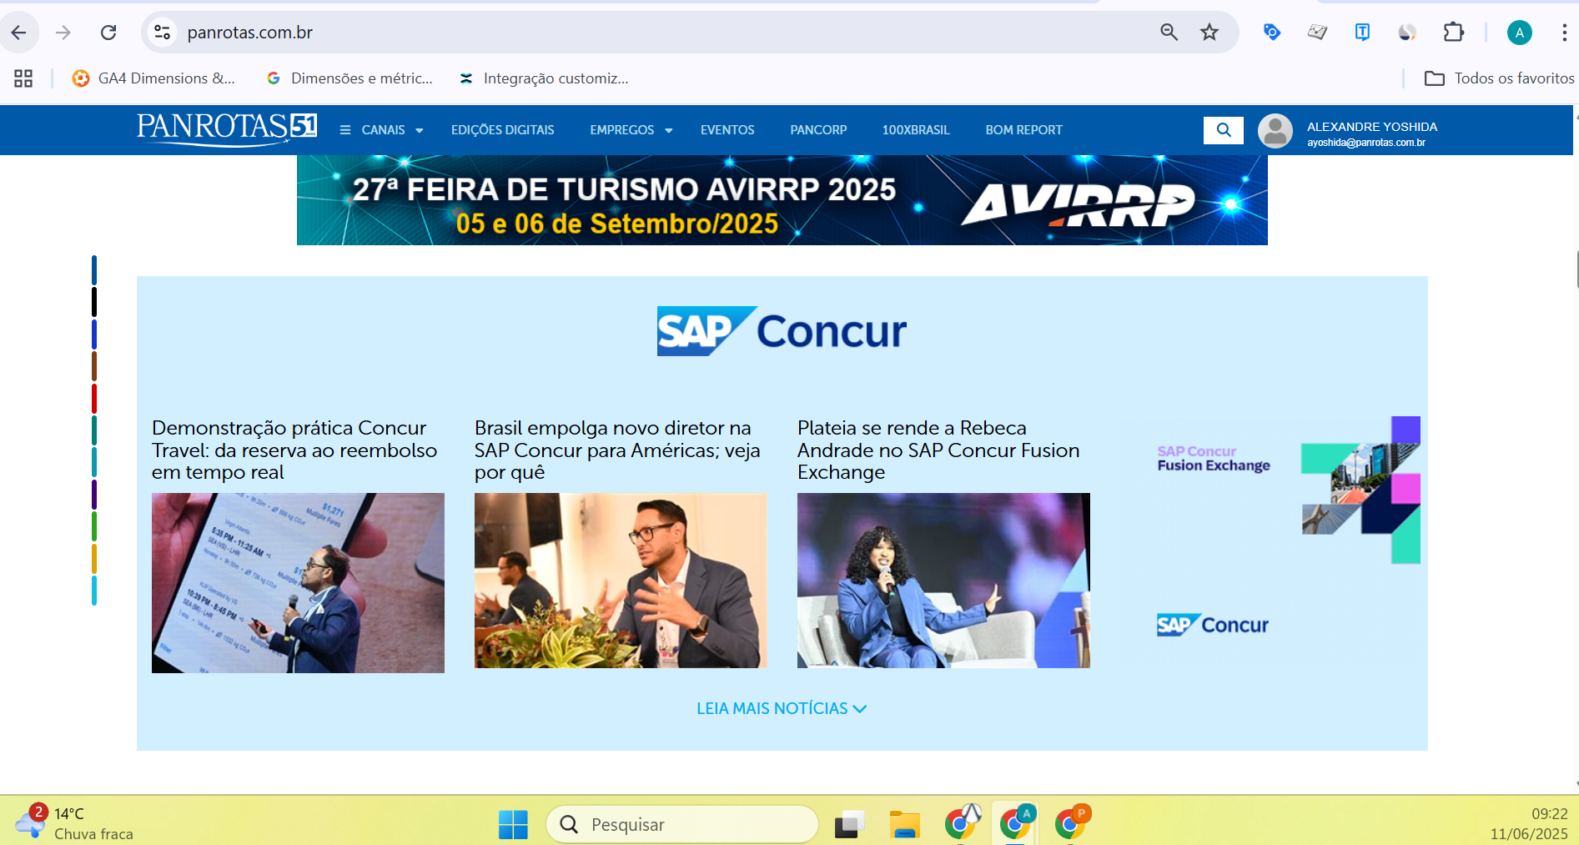Viewport: 1579px width, 845px height.
Task: Open Chrome with profile A on taskbar
Action: [1017, 822]
